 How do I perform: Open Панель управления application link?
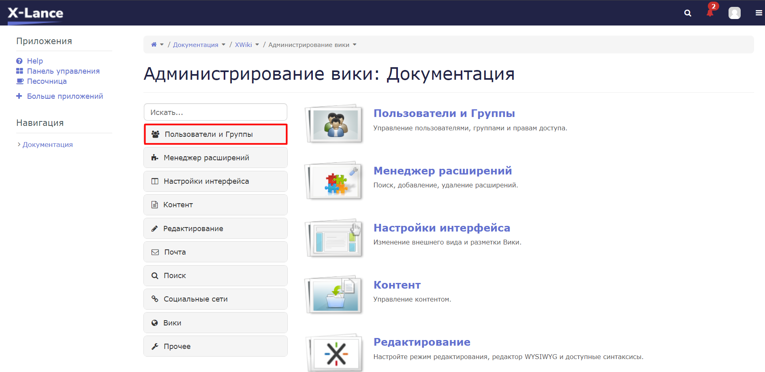pyautogui.click(x=63, y=71)
